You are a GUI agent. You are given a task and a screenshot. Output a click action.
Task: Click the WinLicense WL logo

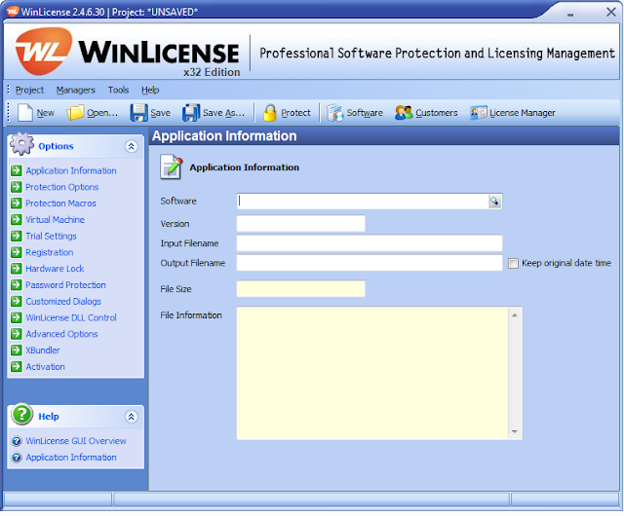[43, 51]
